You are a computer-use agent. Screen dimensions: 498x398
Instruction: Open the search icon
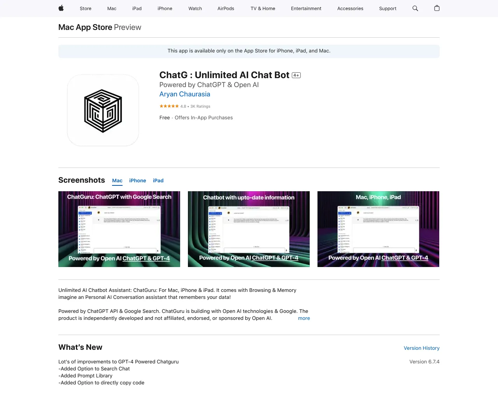coord(415,9)
